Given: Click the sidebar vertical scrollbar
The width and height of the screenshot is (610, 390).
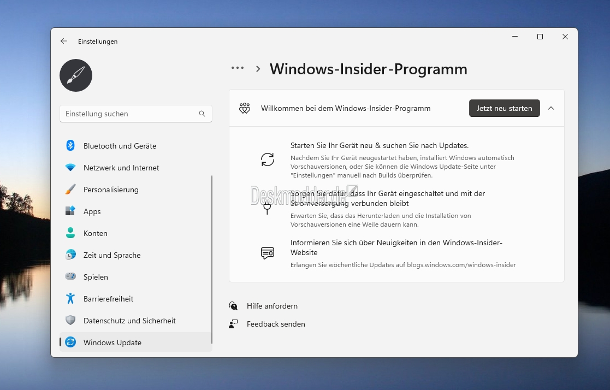Looking at the screenshot, I should tap(212, 259).
